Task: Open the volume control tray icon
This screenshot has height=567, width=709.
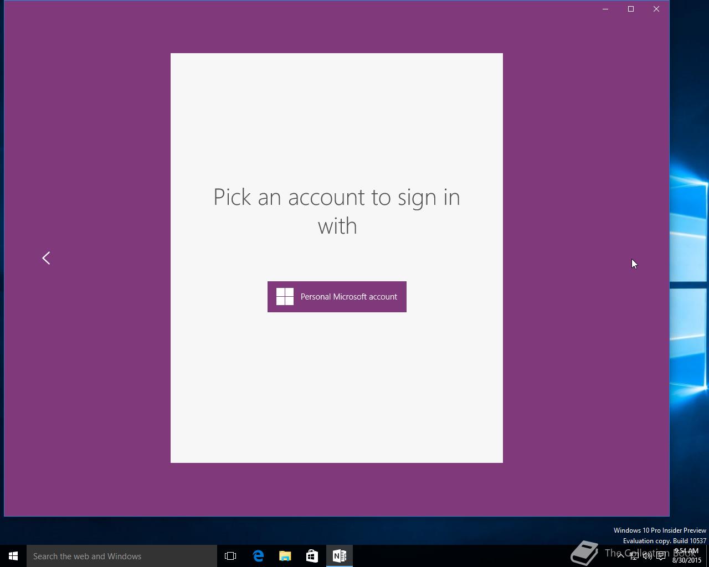Action: pyautogui.click(x=647, y=556)
